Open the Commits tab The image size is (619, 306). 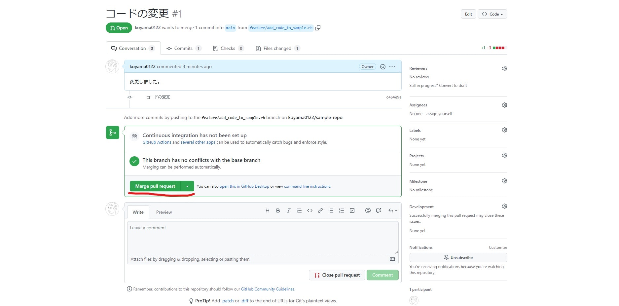(184, 48)
